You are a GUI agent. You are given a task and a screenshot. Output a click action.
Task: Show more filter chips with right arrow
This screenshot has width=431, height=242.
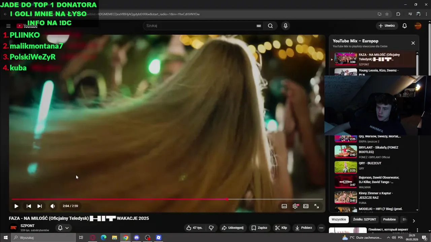[414, 221]
